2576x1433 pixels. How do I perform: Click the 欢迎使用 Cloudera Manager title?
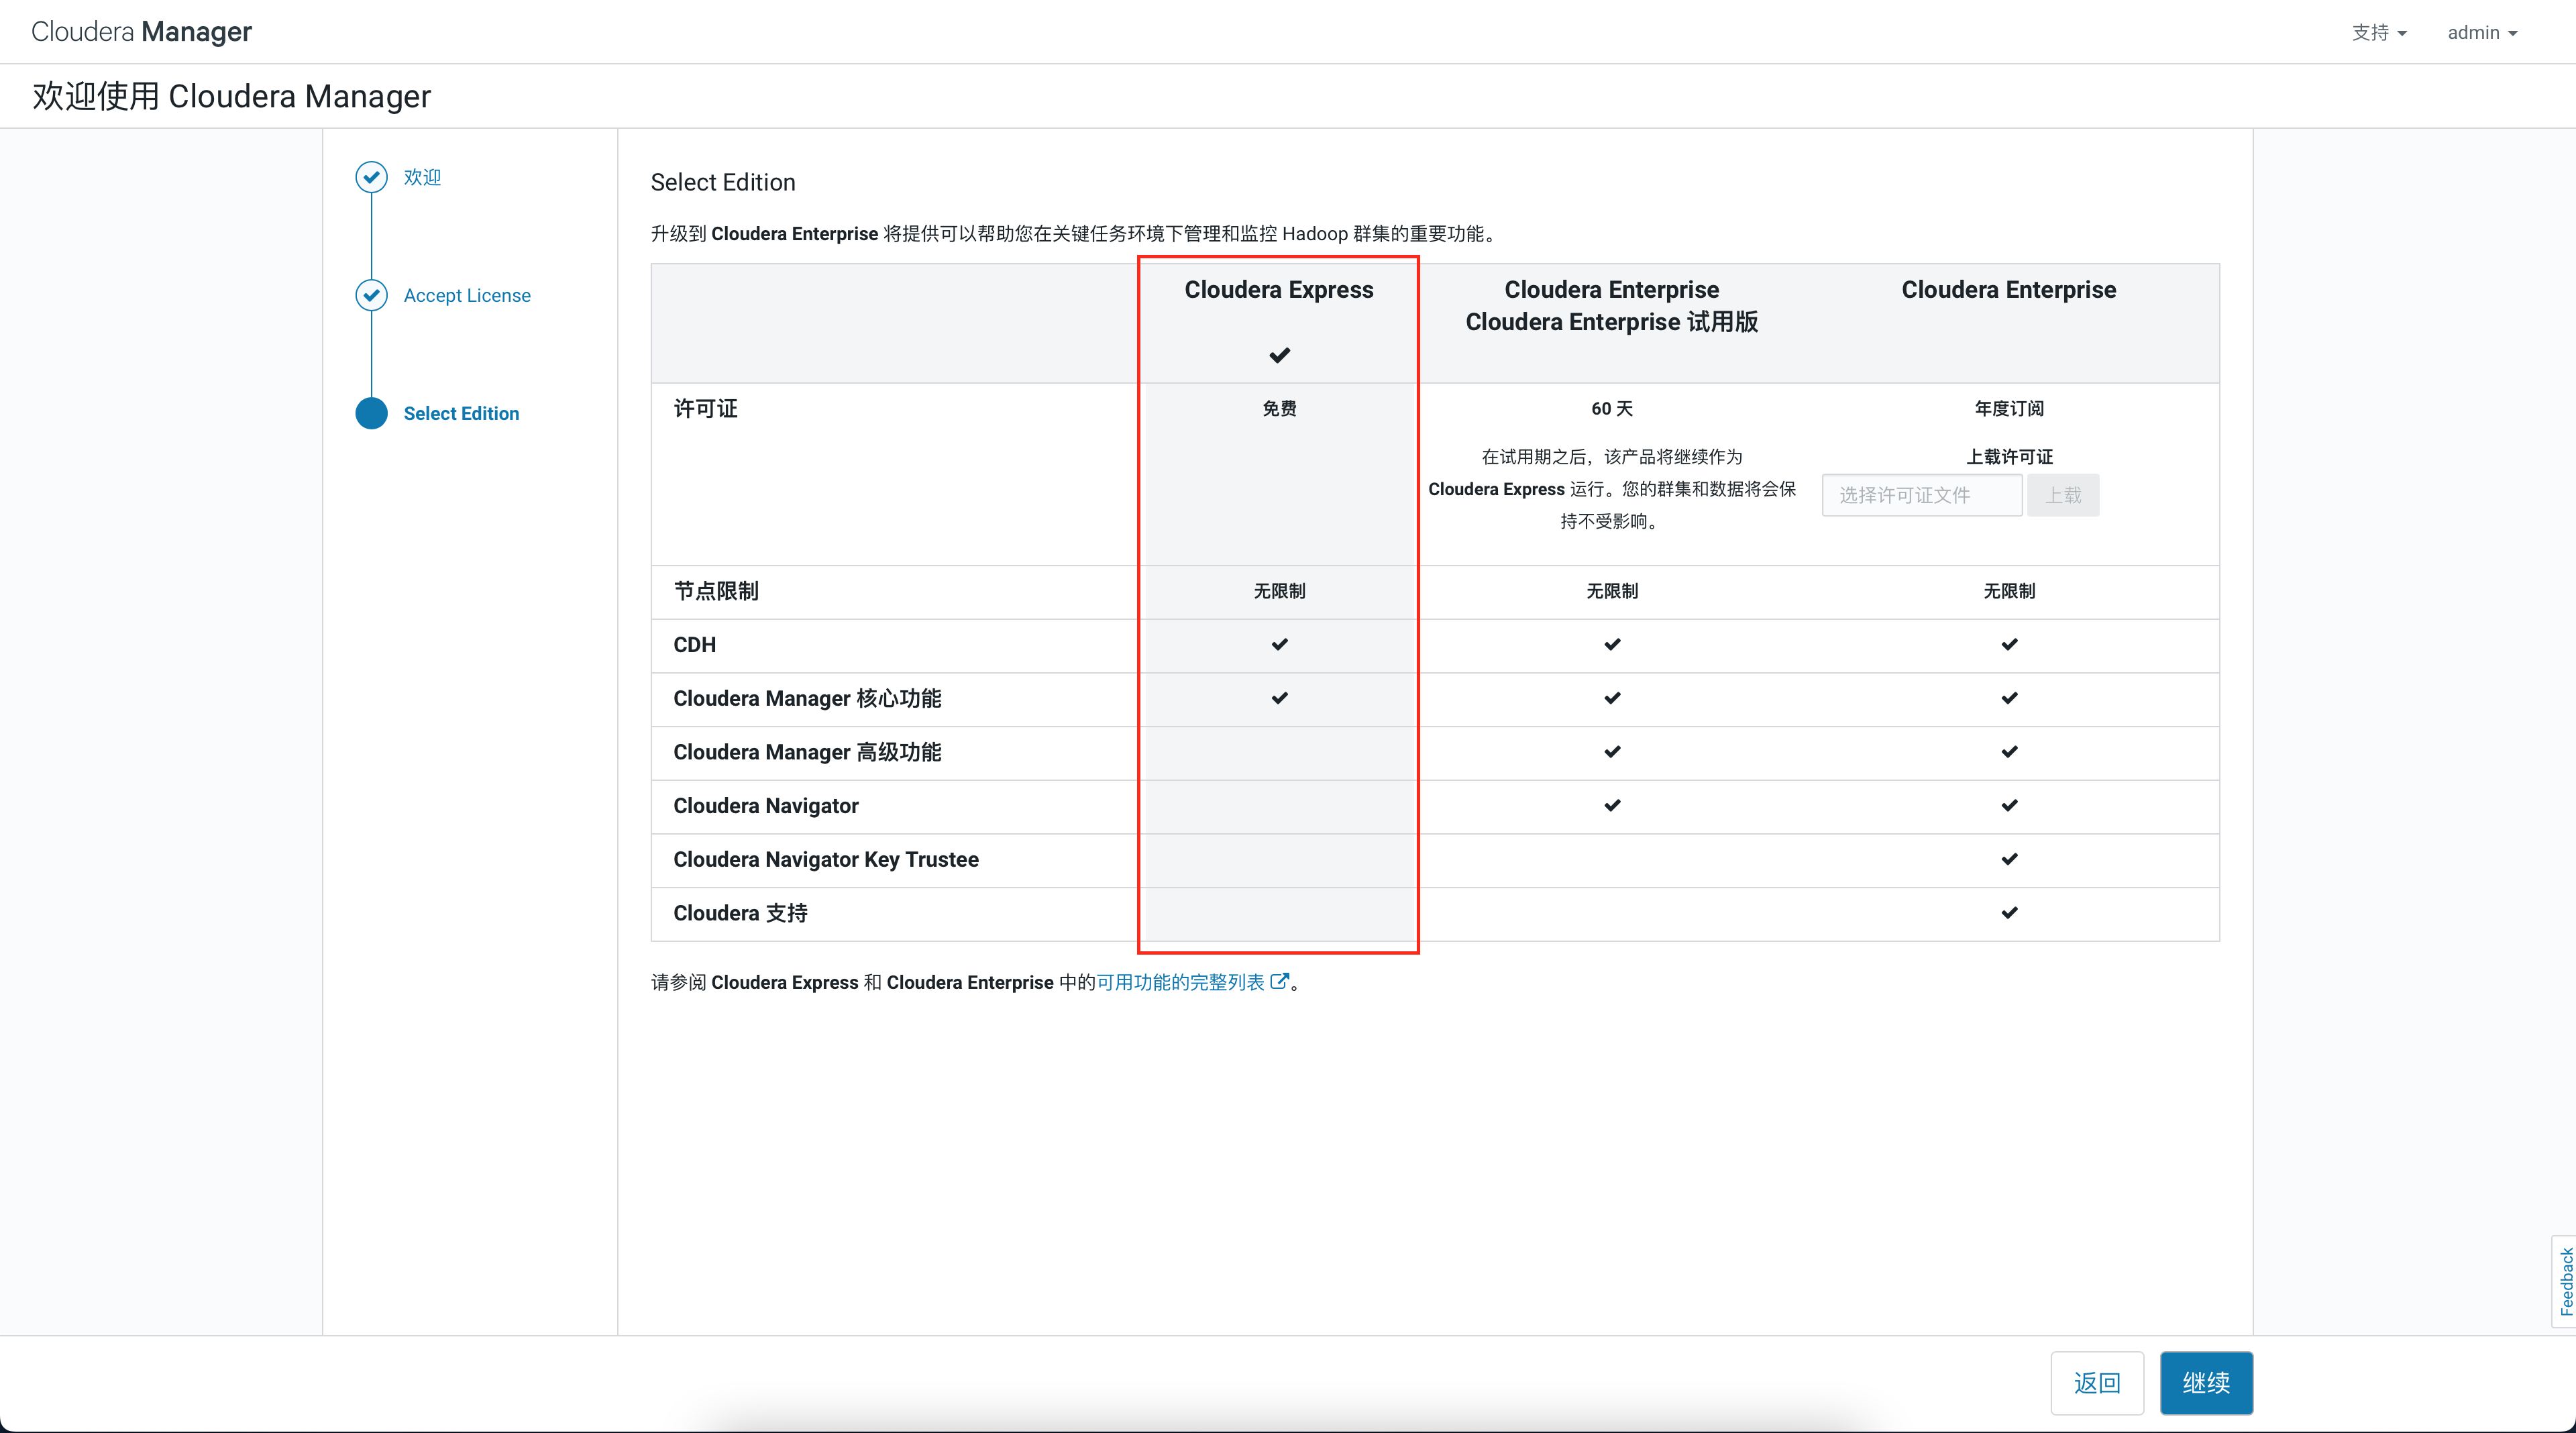coord(232,96)
